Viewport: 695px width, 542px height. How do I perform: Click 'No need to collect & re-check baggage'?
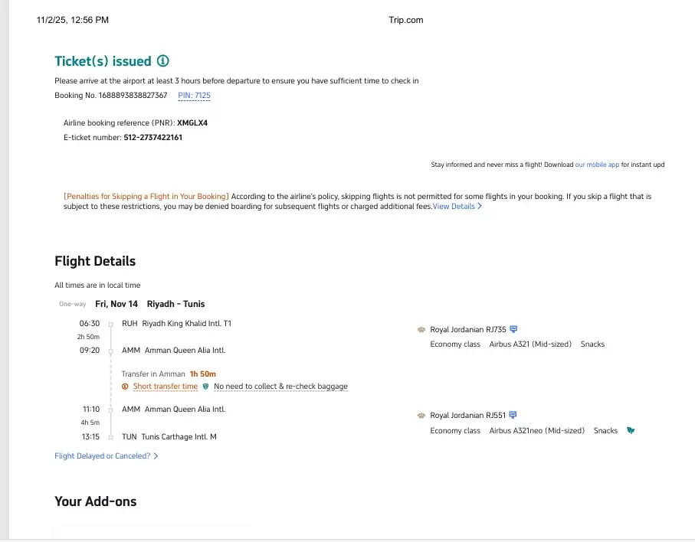point(280,387)
